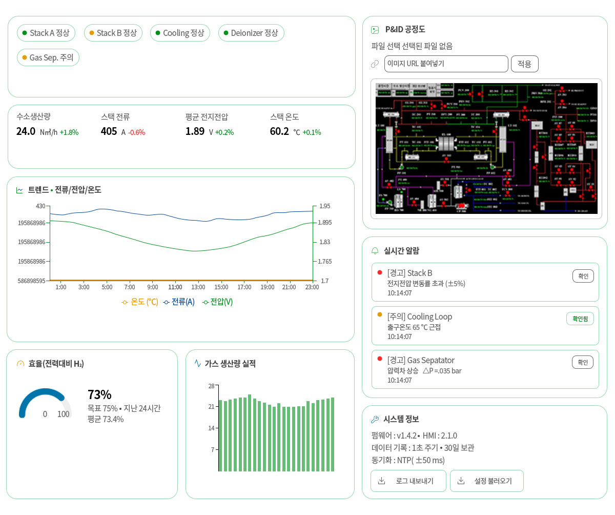This screenshot has width=615, height=515.
Task: Select the Stack A 정상 status chip
Action: click(46, 33)
